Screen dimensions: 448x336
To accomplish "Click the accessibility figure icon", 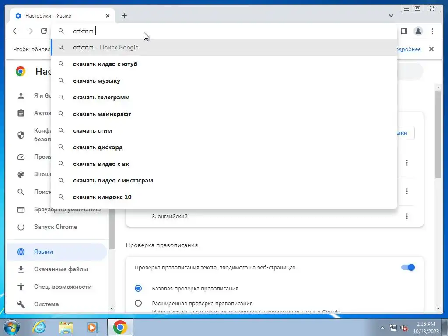I will click(21, 287).
